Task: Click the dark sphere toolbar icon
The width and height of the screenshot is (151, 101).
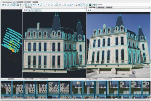Action: (x=94, y=5)
